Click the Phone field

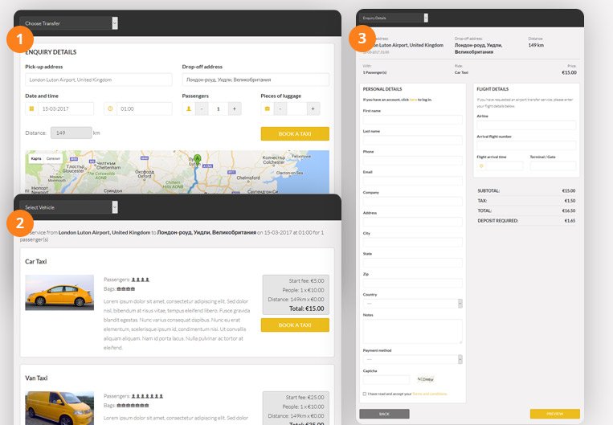pos(413,161)
